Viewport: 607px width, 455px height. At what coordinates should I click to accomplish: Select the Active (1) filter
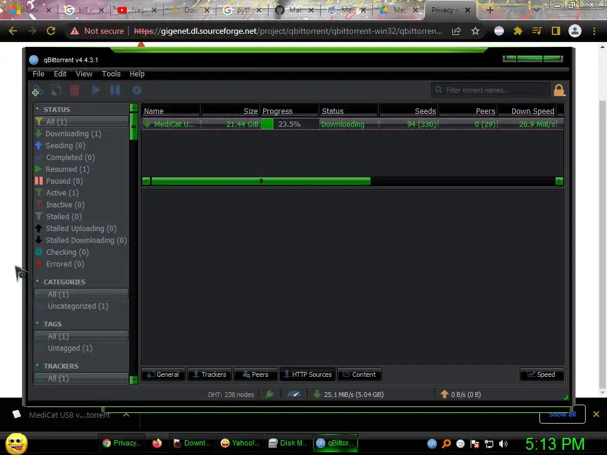(x=81, y=193)
